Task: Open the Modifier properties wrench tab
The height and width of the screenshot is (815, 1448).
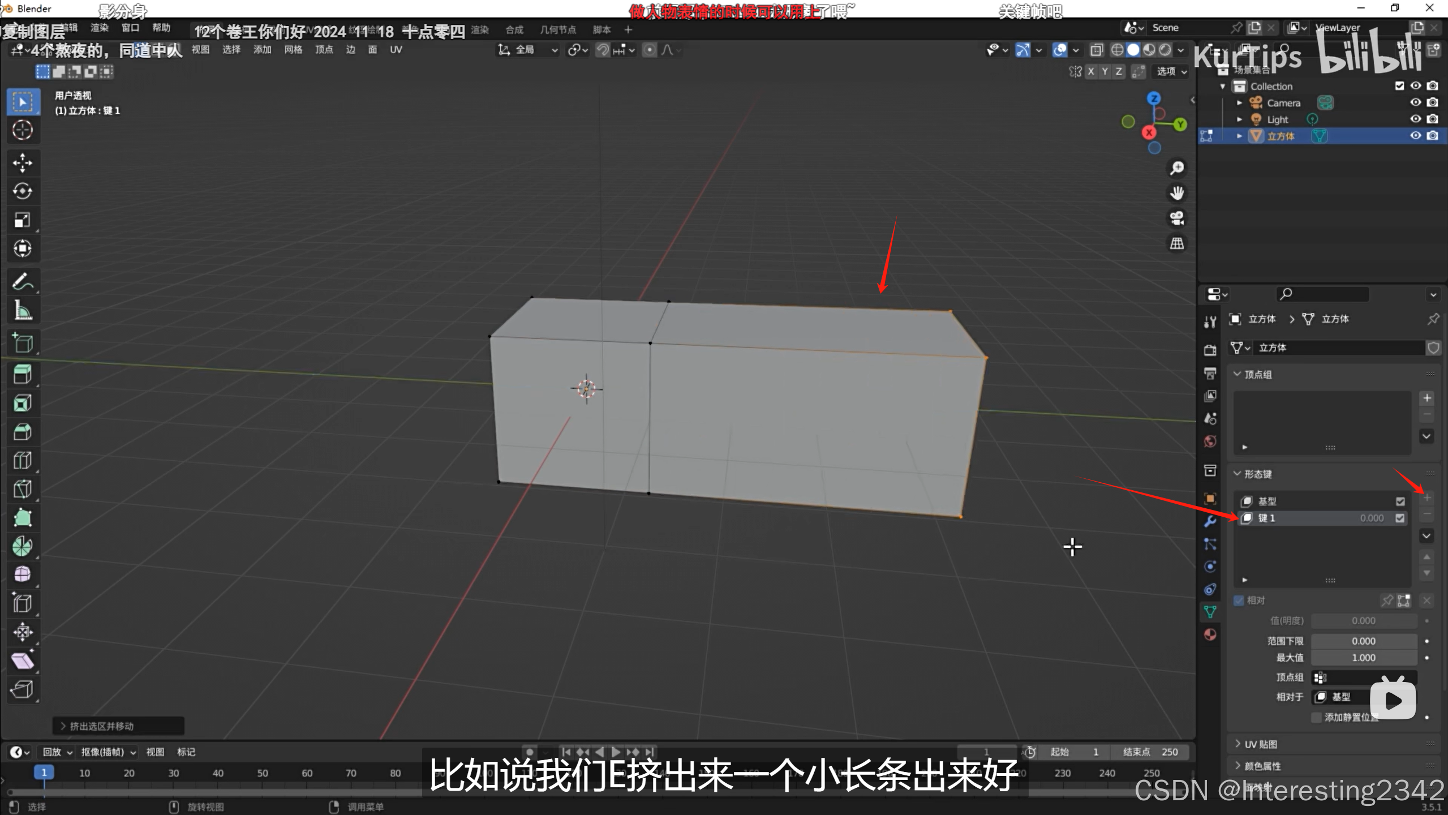Action: click(1210, 521)
